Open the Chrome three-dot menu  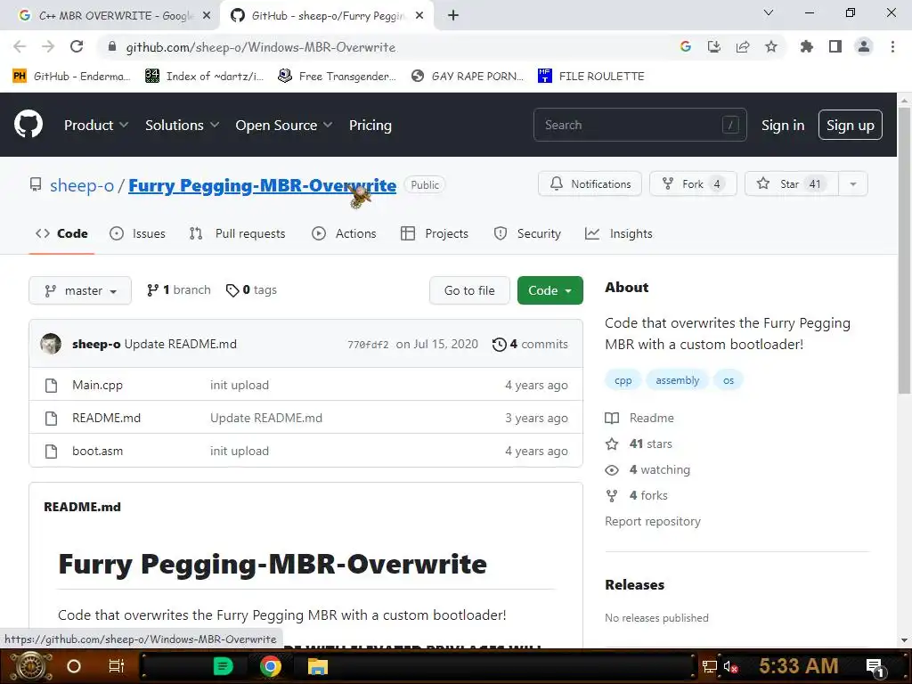892,46
